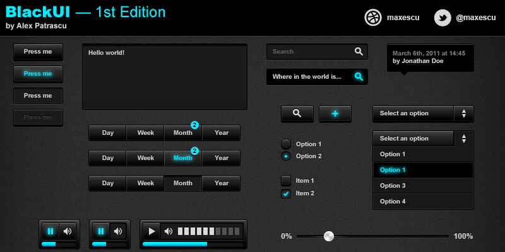The image size is (505, 252).
Task: Start playback with the play triangle button
Action: [x=151, y=231]
